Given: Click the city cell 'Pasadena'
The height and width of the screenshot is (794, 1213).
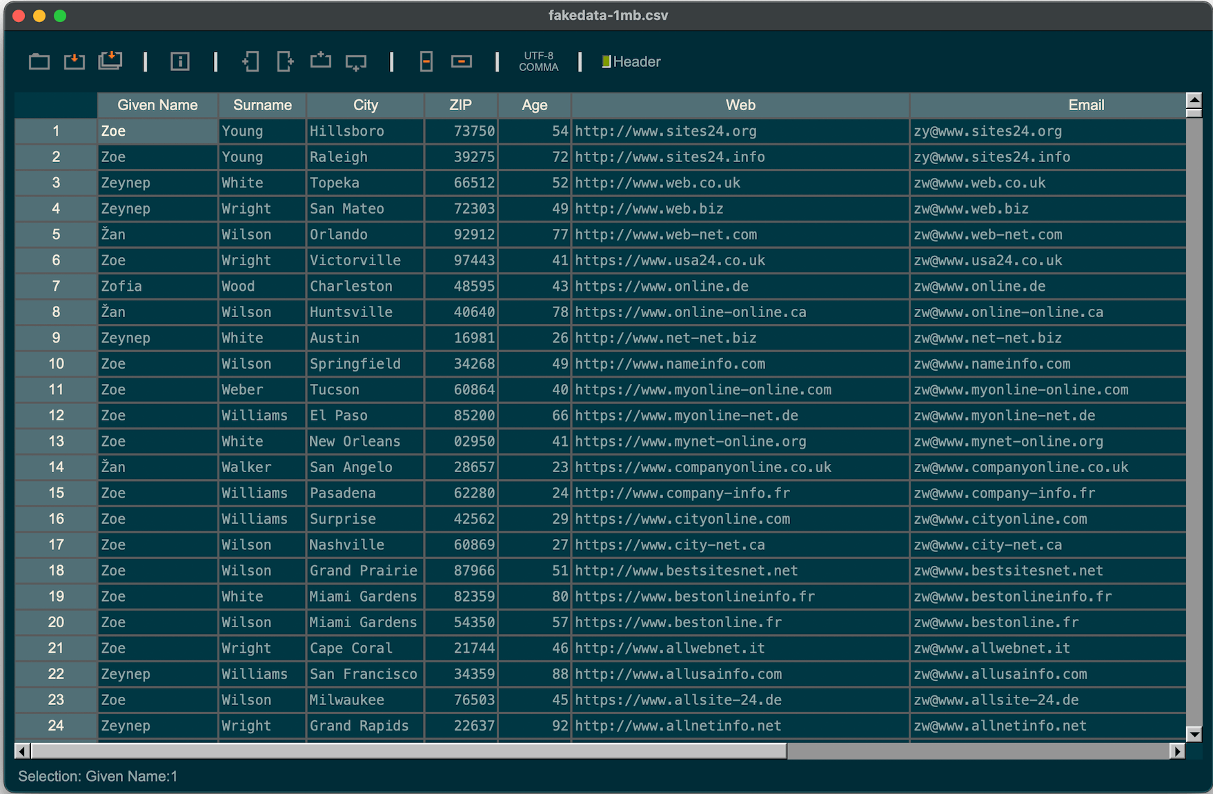Looking at the screenshot, I should [365, 493].
